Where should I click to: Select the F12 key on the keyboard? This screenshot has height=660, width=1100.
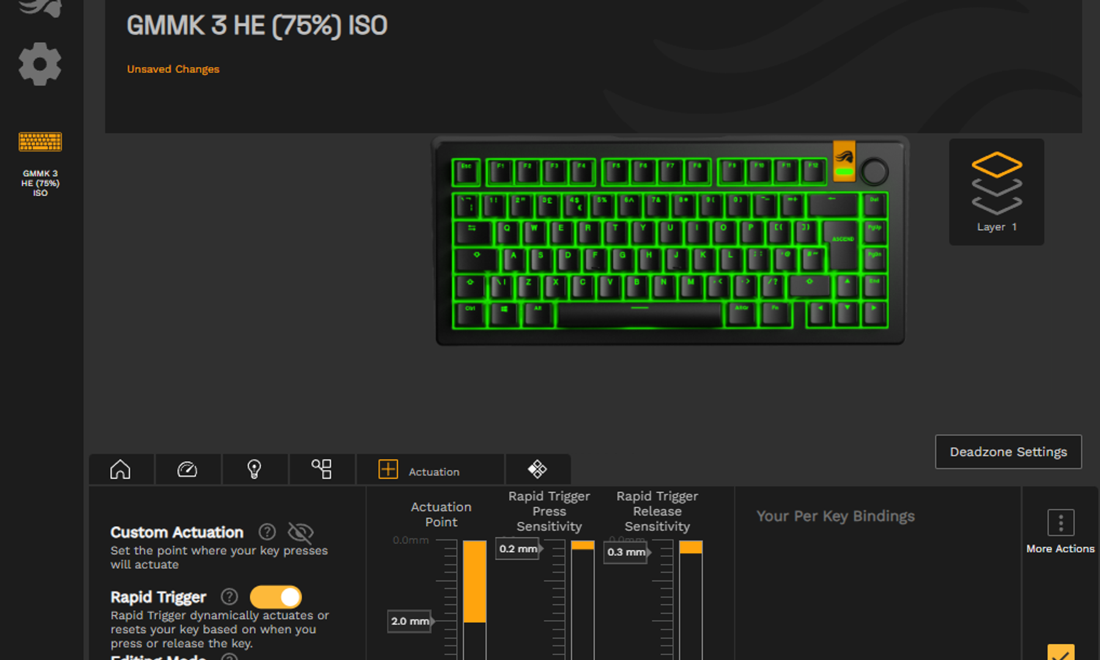813,172
